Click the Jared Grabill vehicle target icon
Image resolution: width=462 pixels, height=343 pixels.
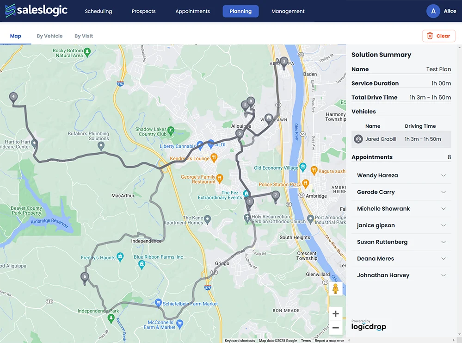click(x=358, y=139)
